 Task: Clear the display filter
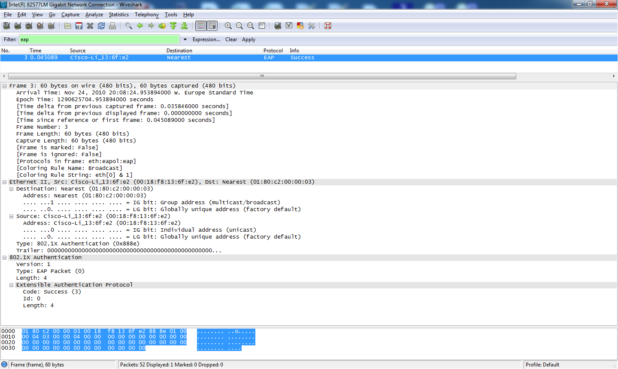click(231, 39)
